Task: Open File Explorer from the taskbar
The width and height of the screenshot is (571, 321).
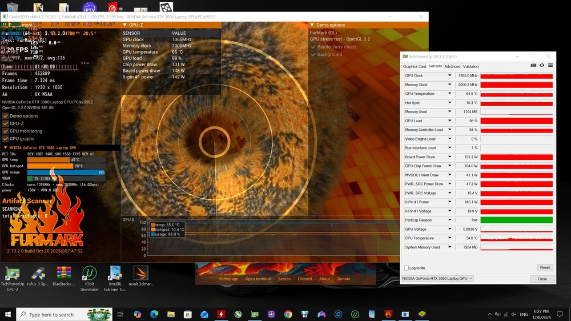Action: tap(171, 314)
